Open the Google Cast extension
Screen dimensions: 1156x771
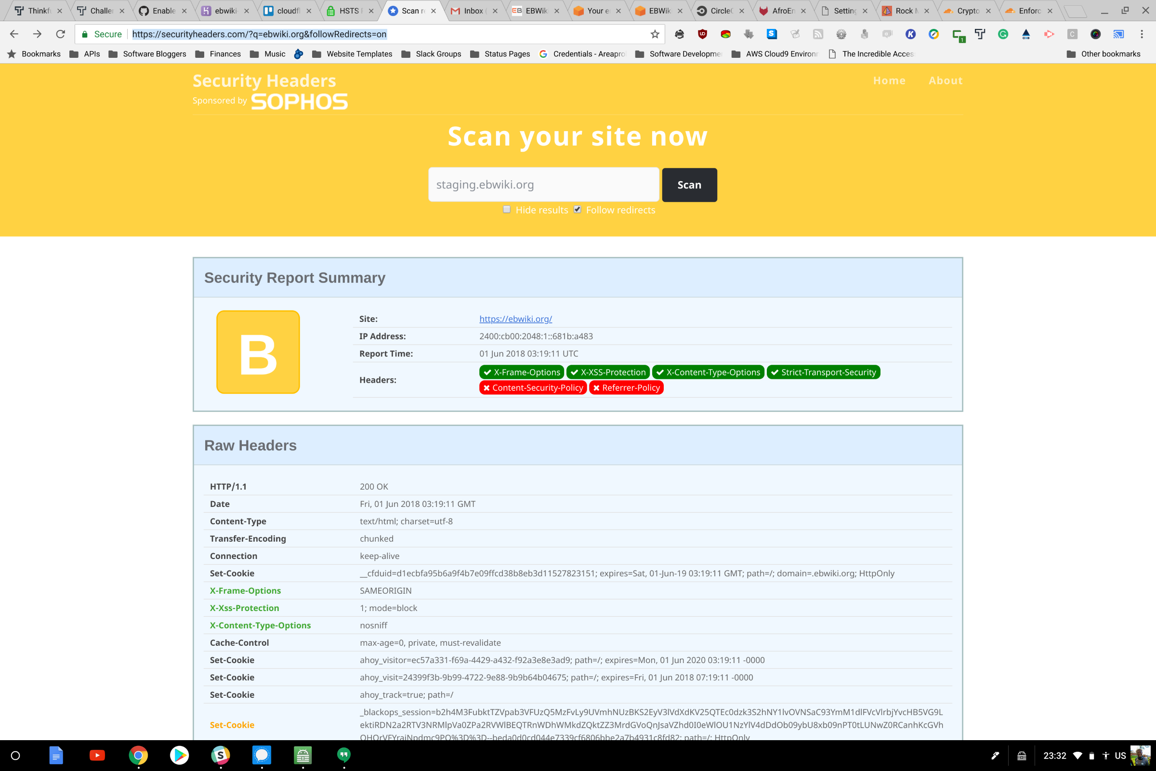click(x=1117, y=34)
